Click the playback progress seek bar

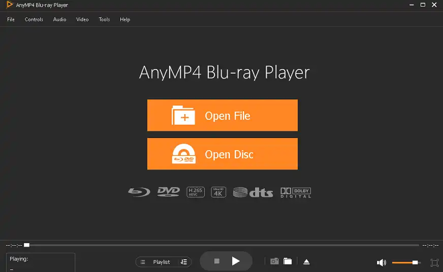click(x=223, y=245)
